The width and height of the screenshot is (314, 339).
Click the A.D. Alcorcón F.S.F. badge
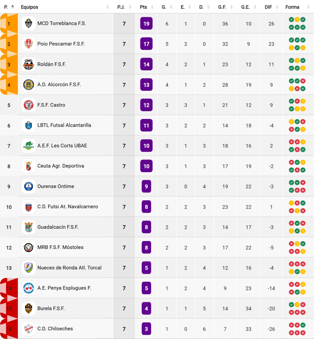[28, 85]
